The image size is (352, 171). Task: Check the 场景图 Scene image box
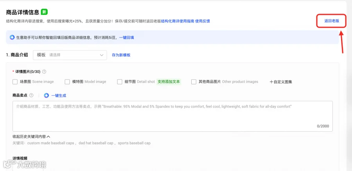[15, 82]
